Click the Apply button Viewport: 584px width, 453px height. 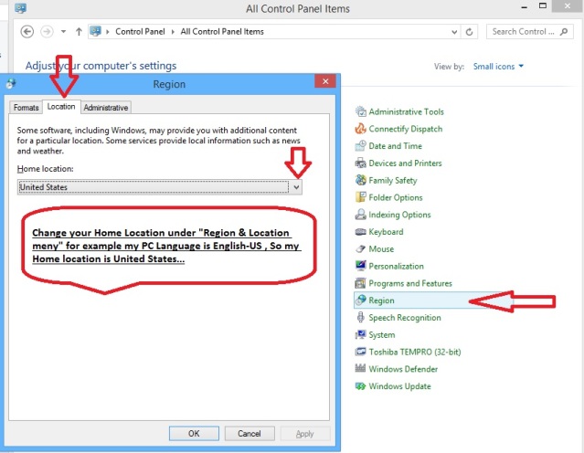pyautogui.click(x=305, y=433)
